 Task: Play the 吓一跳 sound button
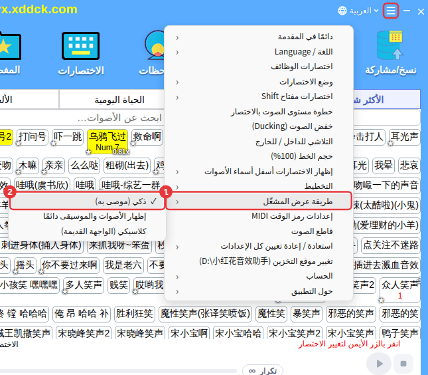coord(68,137)
